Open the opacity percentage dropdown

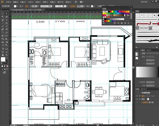(x=85, y=6)
